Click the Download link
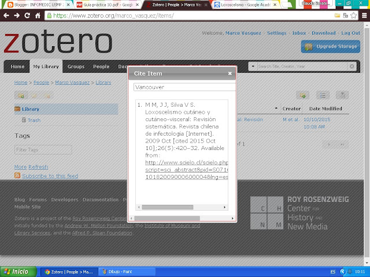370x277 pixels. tap(324, 33)
